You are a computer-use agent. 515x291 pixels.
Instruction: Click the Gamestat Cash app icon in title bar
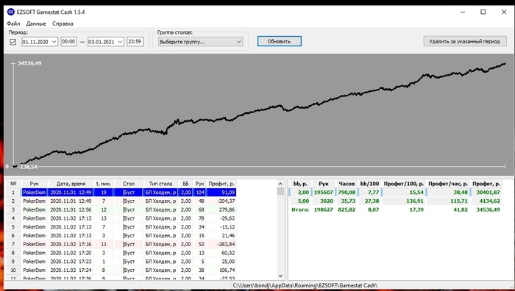click(10, 12)
